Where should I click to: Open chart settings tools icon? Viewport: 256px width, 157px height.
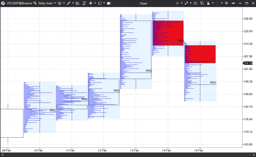(226, 3)
